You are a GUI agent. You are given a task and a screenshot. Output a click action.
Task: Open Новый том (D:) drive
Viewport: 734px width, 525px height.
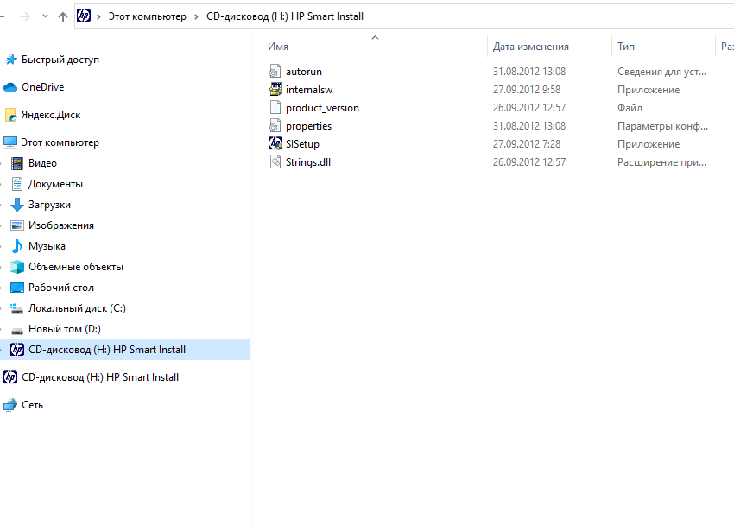tap(64, 329)
